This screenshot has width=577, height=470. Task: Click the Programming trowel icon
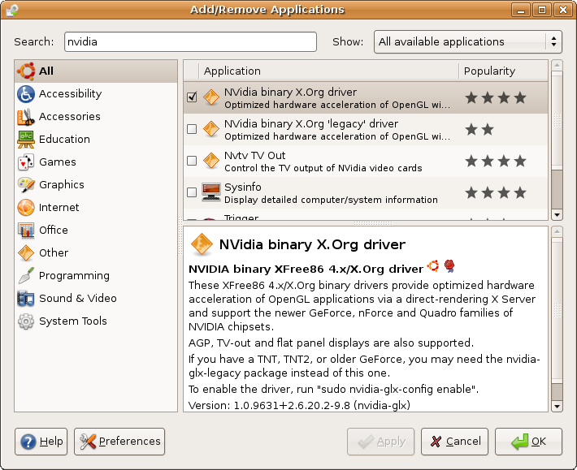pos(26,276)
